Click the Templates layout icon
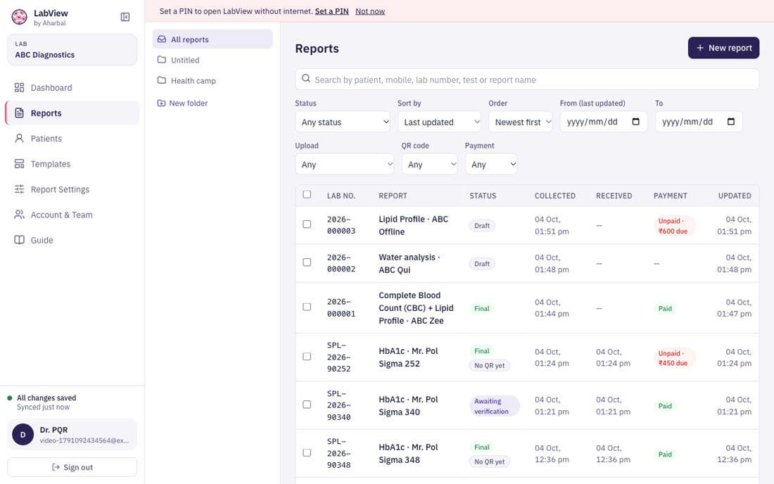Viewport: 774px width, 484px height. tap(19, 164)
